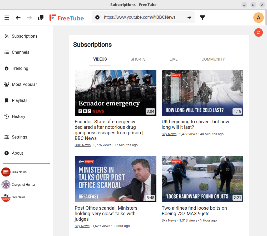Image resolution: width=267 pixels, height=236 pixels.
Task: Open the cold weather video thumbnail
Action: click(202, 93)
